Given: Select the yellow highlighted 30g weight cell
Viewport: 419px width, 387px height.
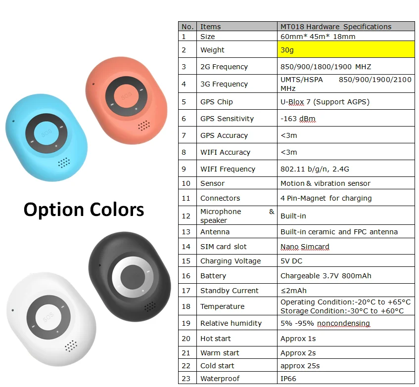Looking at the screenshot, I should [x=347, y=50].
